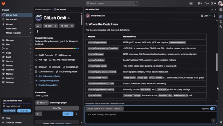Image resolution: width=223 pixels, height=126 pixels.
Task: Open the create new plus button
Action: pyautogui.click(x=191, y=3)
